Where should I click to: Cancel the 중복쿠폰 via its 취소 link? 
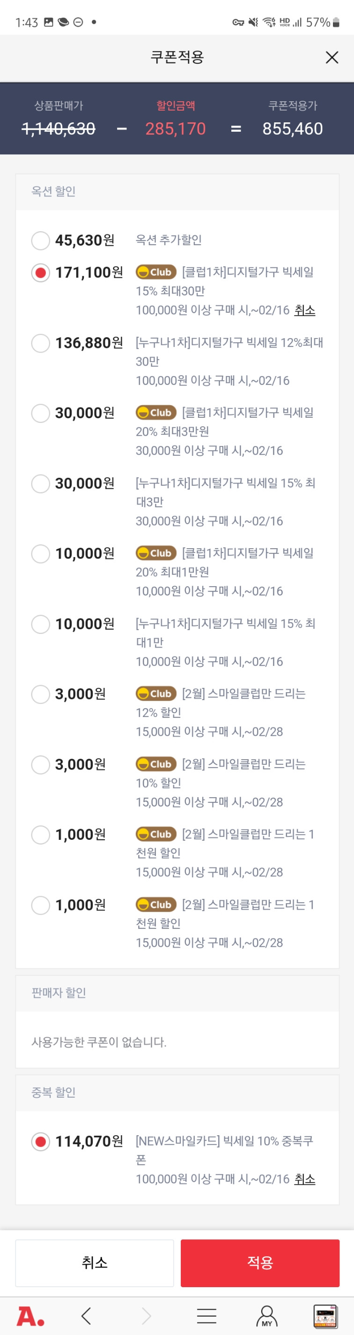305,1179
